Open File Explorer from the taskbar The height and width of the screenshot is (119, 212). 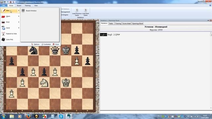pos(12,116)
